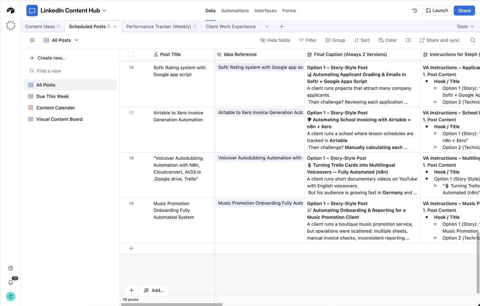
Task: Open the Client Work Experience table tab
Action: [x=230, y=26]
